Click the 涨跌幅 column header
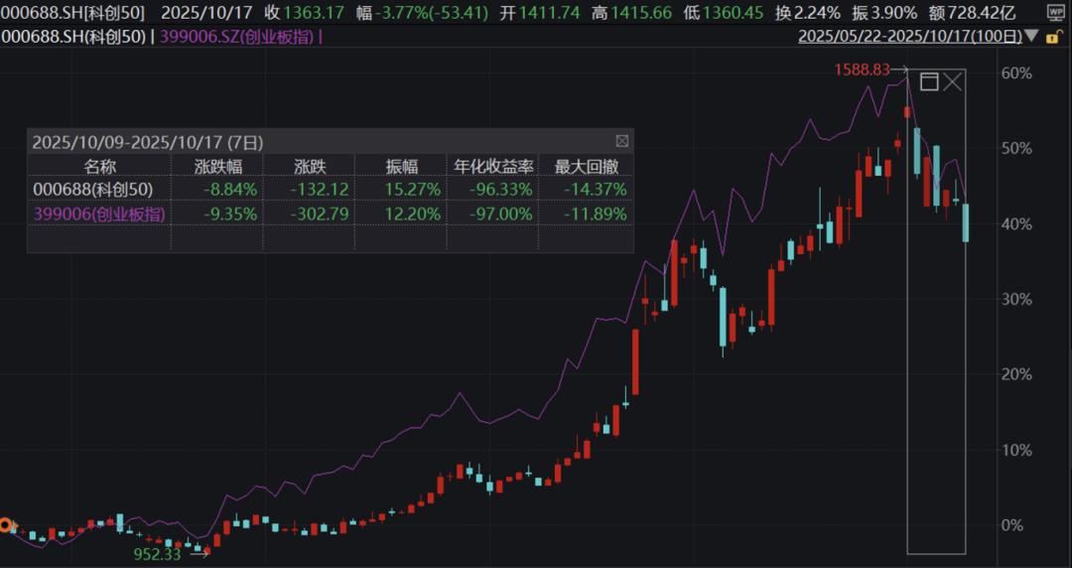The height and width of the screenshot is (568, 1072). point(218,166)
